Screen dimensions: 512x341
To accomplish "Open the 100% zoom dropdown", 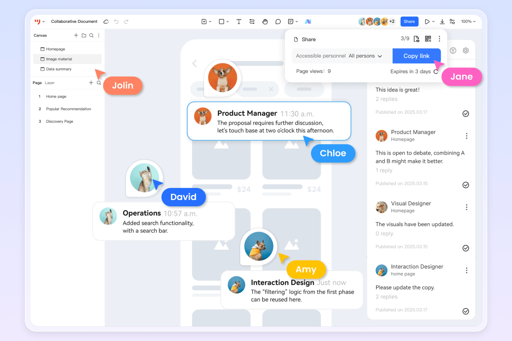I will [x=468, y=21].
